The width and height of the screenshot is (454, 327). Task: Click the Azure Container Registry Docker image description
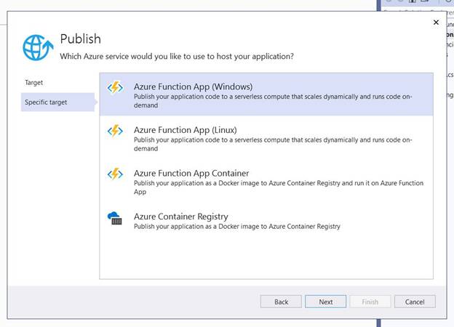tap(237, 227)
